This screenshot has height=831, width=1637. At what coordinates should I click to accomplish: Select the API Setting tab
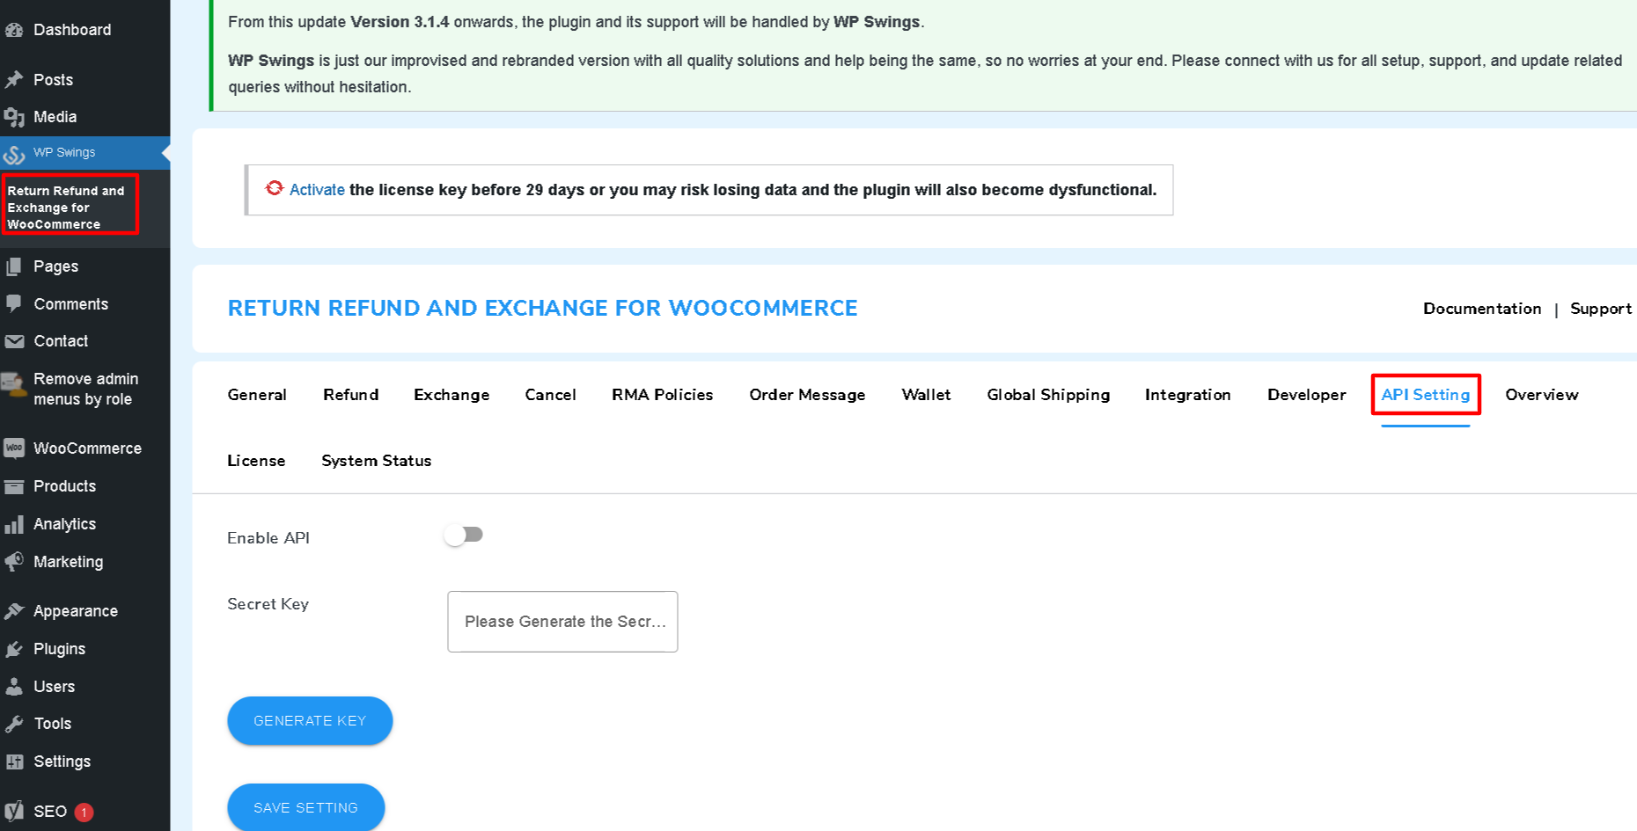(x=1426, y=395)
